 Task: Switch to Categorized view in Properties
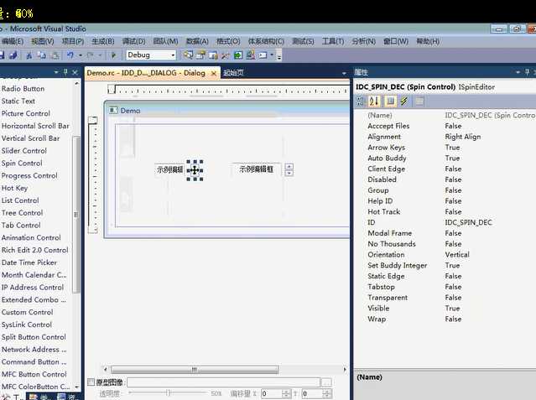point(360,101)
